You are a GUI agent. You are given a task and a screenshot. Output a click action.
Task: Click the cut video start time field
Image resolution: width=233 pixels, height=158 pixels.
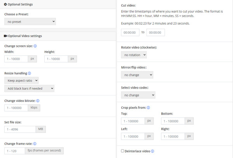130,33
